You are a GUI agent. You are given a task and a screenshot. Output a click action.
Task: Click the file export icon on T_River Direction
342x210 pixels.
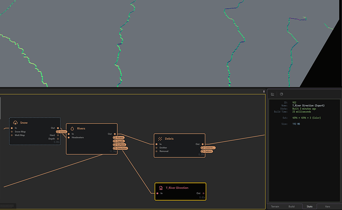click(161, 188)
